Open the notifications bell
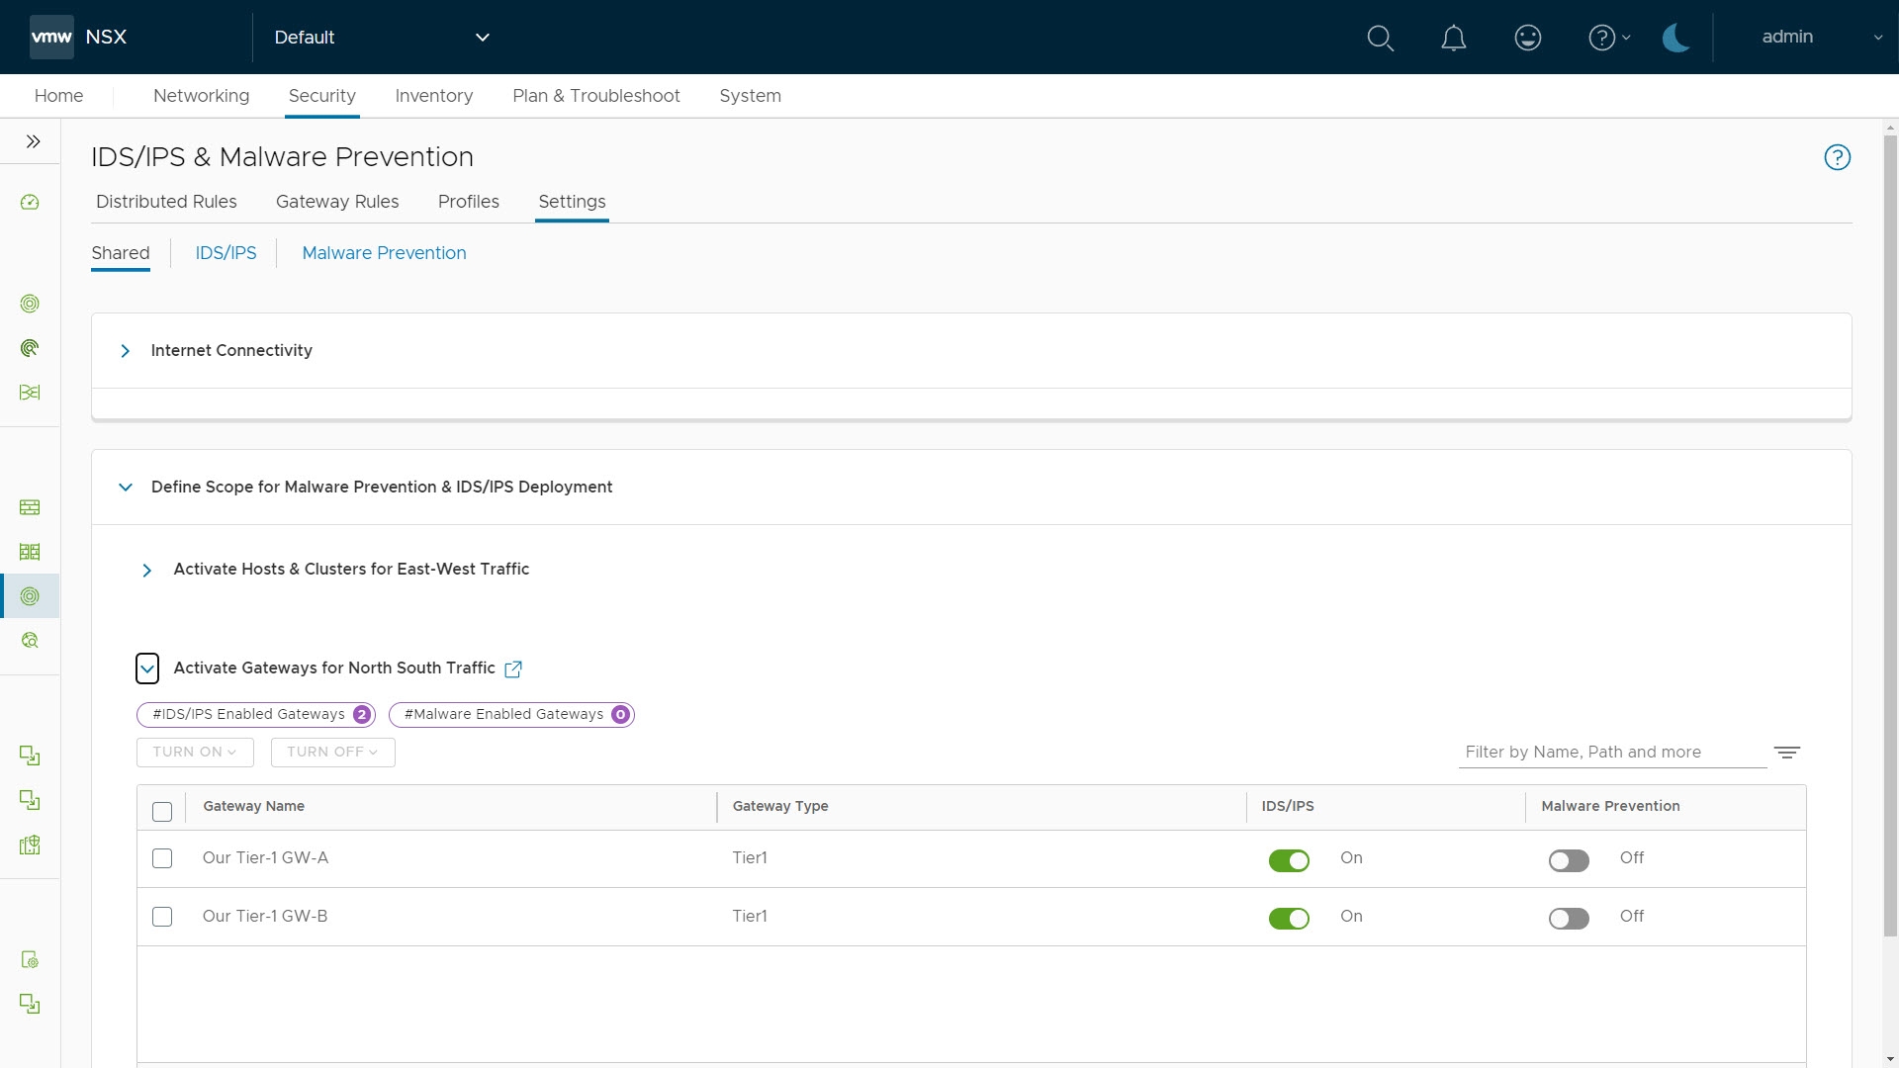The image size is (1899, 1068). 1453,38
